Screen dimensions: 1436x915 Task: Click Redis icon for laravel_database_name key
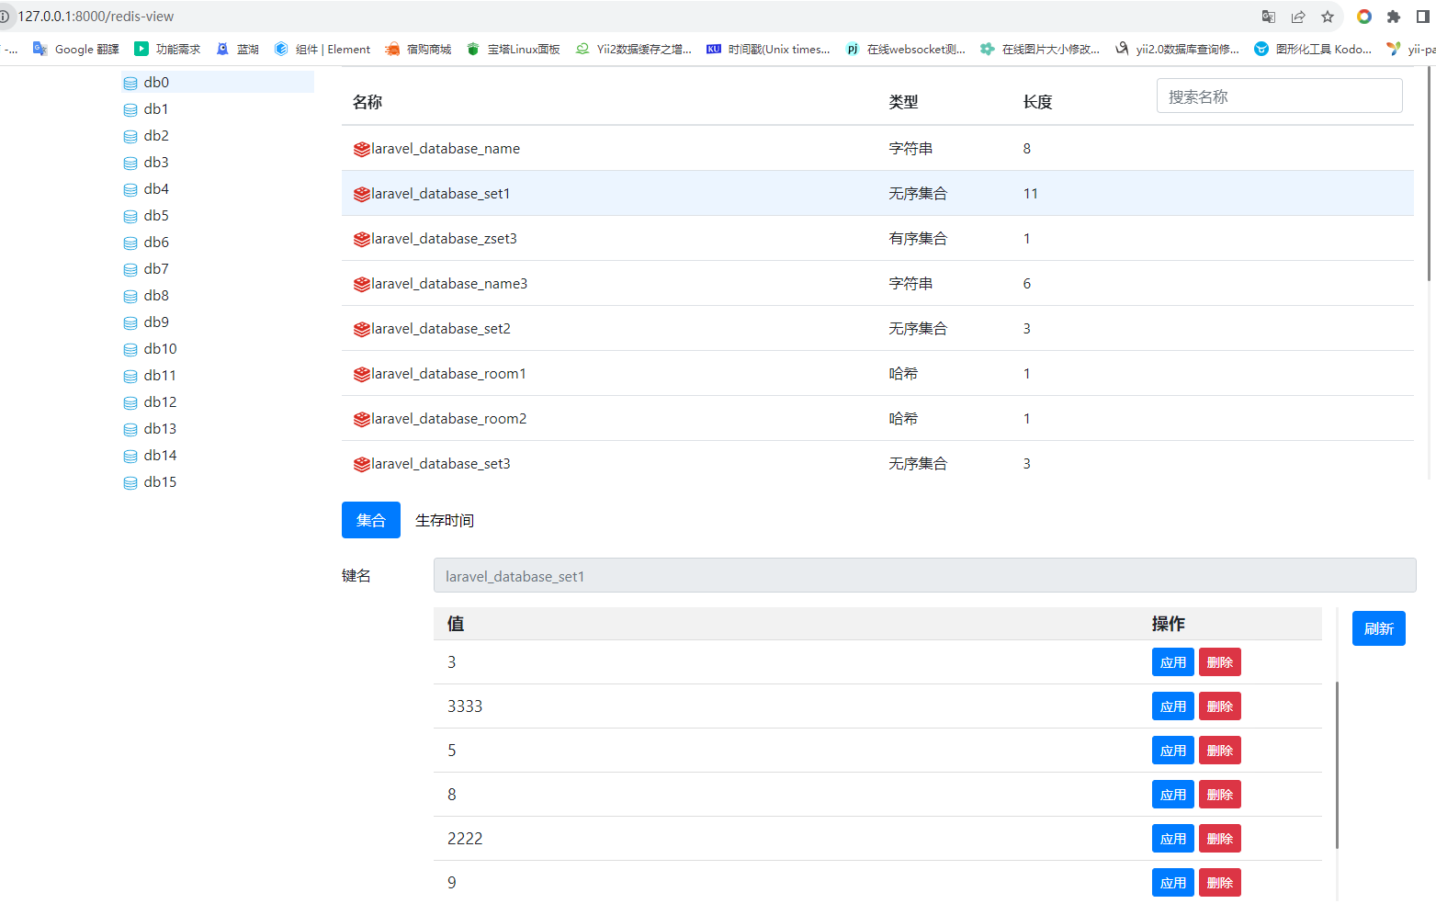click(362, 149)
